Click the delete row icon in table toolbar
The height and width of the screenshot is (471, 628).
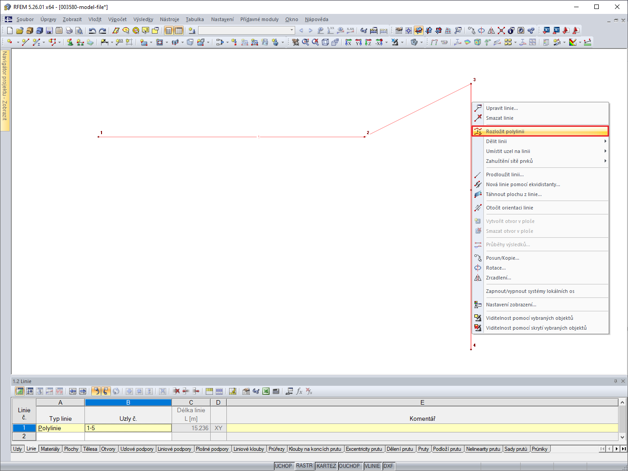click(176, 391)
